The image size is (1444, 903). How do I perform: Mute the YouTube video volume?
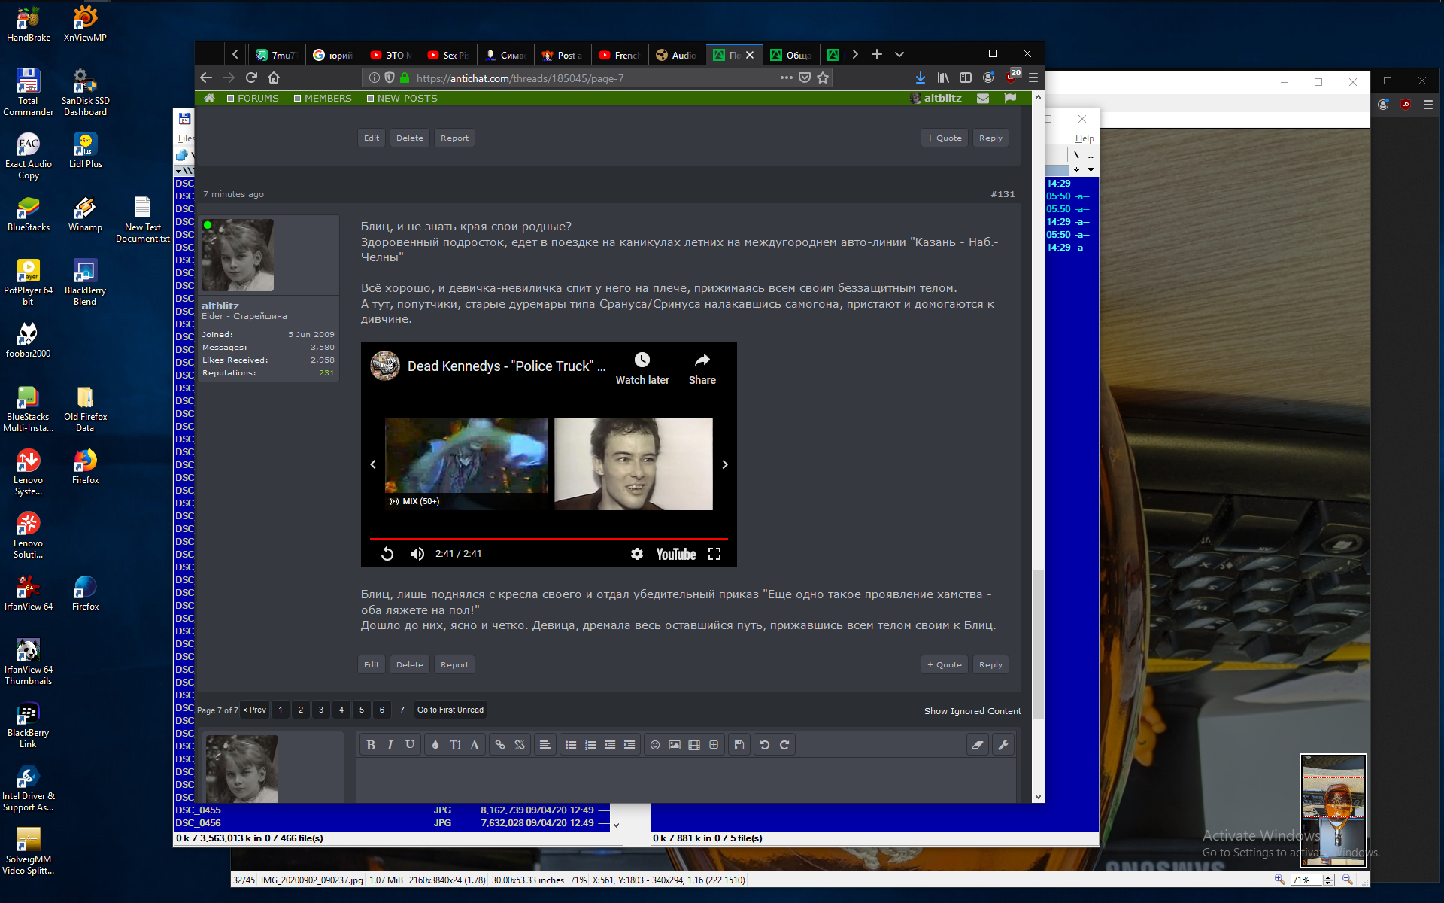tap(417, 554)
